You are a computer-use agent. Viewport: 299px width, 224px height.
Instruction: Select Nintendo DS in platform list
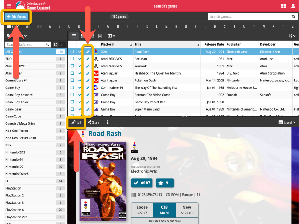[35, 167]
